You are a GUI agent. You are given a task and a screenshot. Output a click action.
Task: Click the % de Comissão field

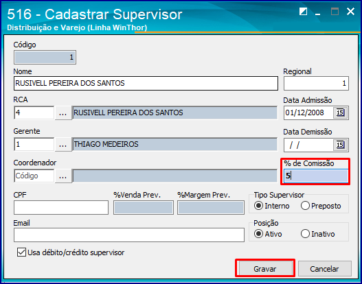pyautogui.click(x=316, y=176)
